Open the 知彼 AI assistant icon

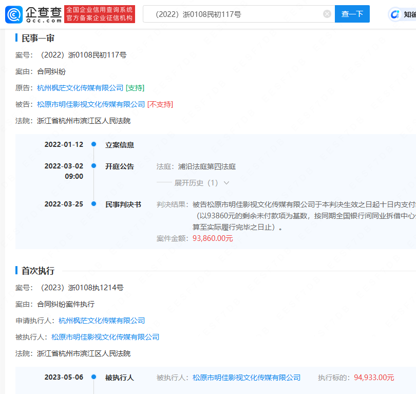click(395, 14)
